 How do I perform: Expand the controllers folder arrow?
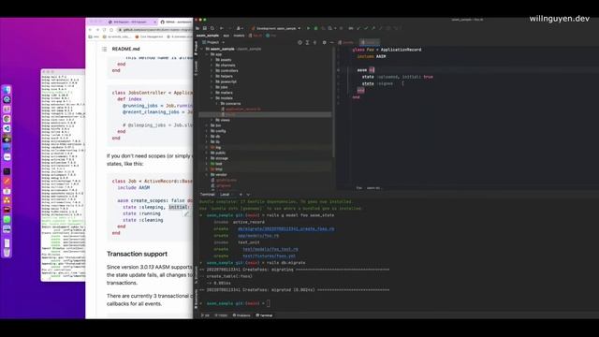(x=212, y=71)
